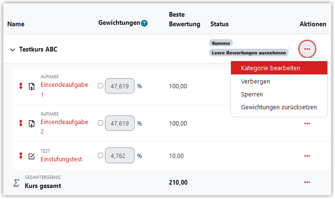Click move arrow icon for Einsendeaufgabe 2
Viewport: 335px width, 199px height.
[21, 123]
